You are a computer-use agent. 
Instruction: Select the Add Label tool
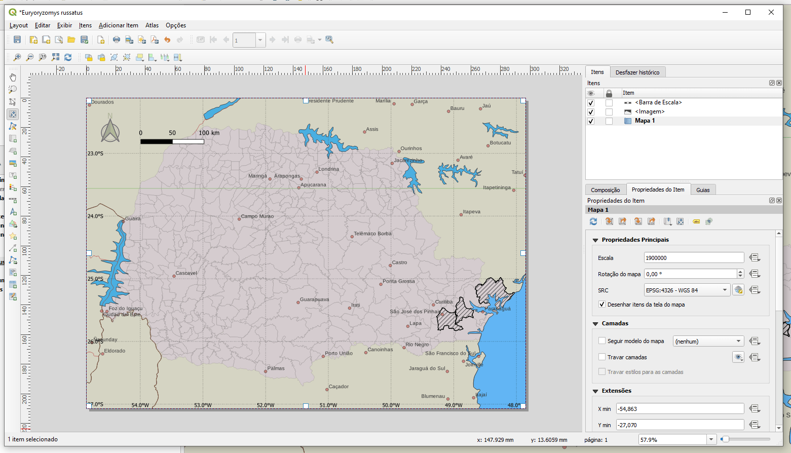13,175
